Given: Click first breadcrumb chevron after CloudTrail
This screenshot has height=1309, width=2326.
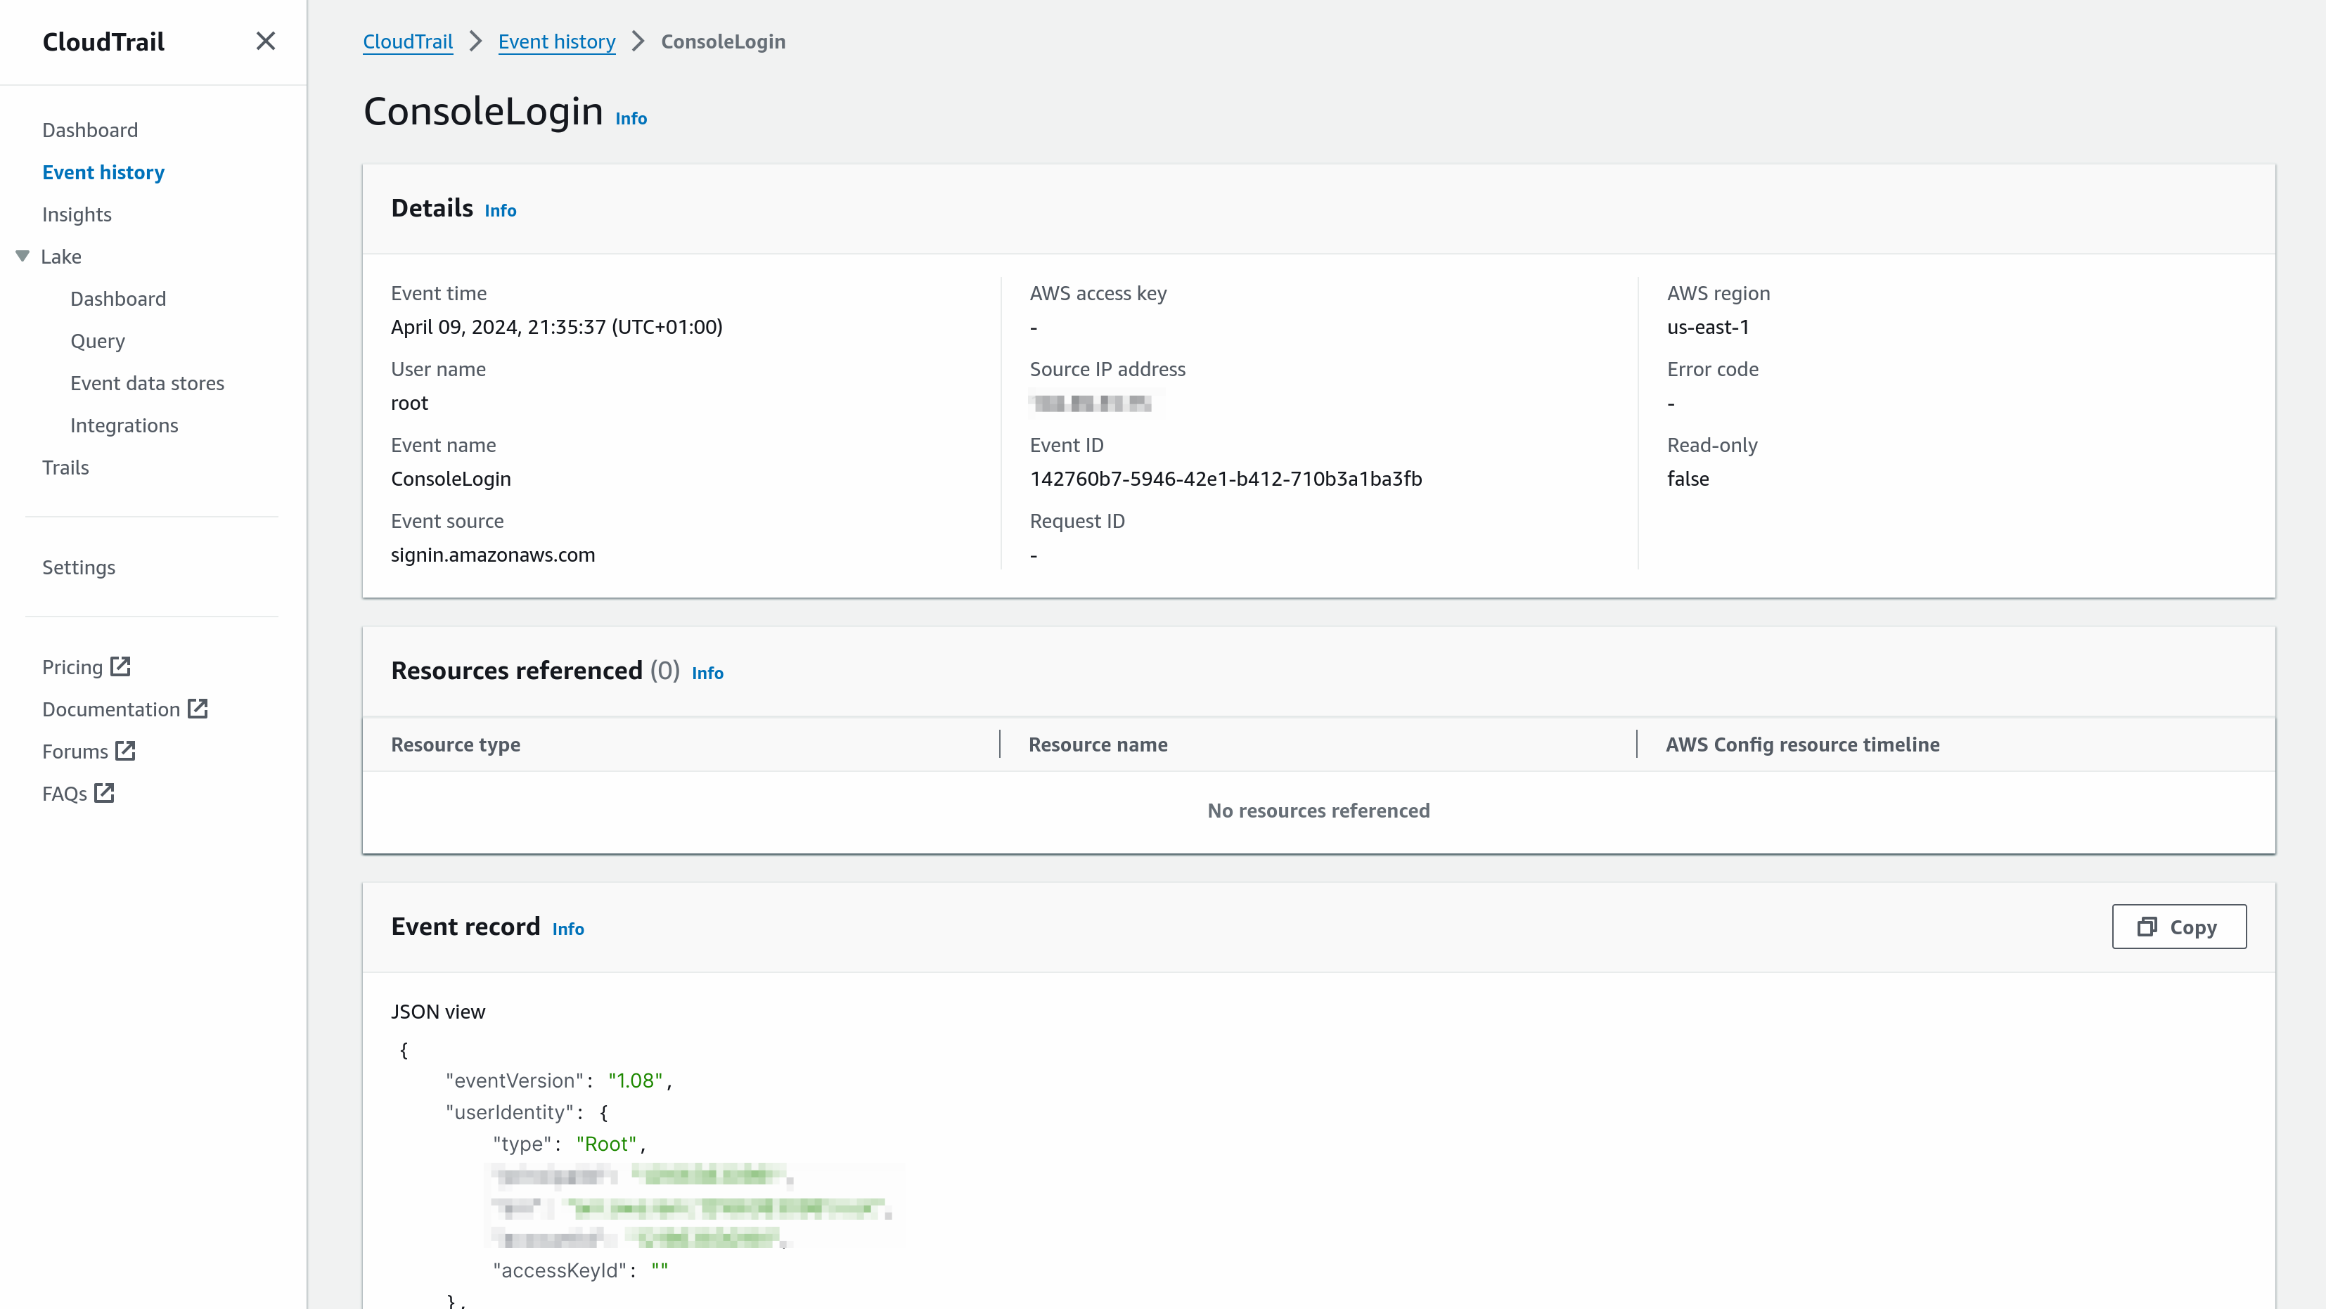Looking at the screenshot, I should click(476, 41).
